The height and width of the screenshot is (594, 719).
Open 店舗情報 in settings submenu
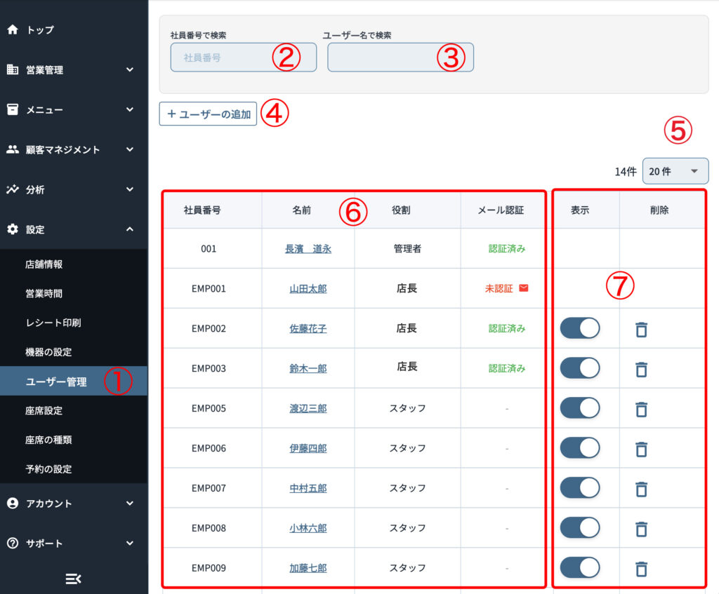(44, 264)
